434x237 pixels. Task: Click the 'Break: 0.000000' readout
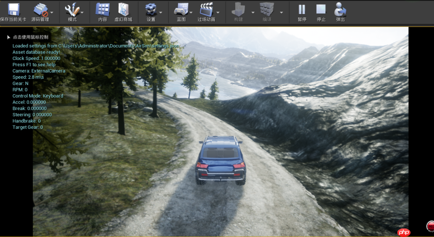(29, 109)
